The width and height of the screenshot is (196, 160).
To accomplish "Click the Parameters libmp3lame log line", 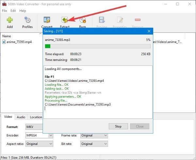I will tap(73, 93).
